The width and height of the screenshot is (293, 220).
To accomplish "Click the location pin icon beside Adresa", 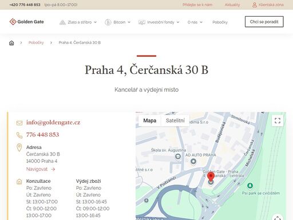I will tap(19, 148).
